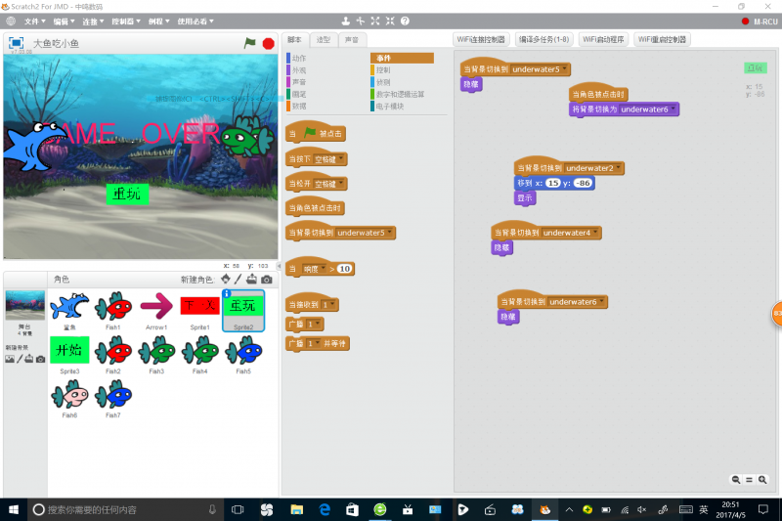Select the 鲨鱼 shark sprite
Screen dimensions: 782x521
[69, 310]
